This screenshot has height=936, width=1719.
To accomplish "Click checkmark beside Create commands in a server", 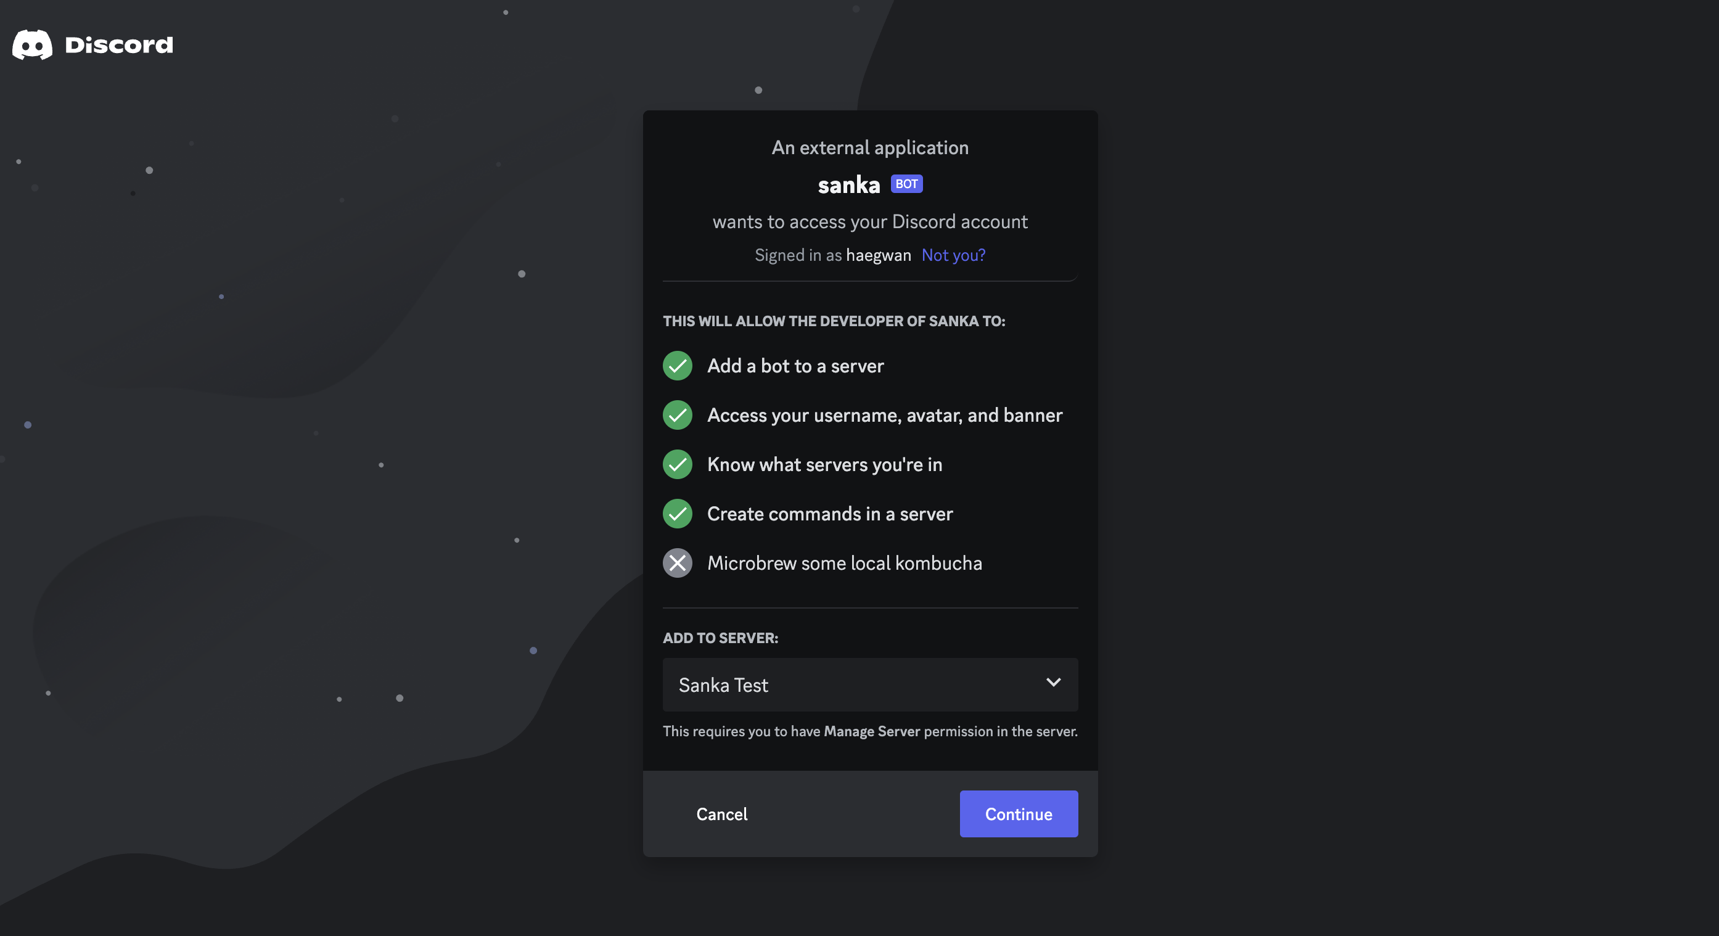I will coord(678,514).
